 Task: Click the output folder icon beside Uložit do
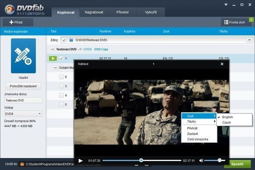22,164
